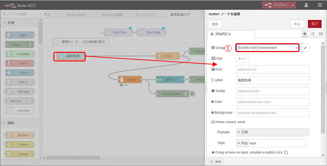This screenshot has width=327, height=166.
Task: Toggle the 有効 enabled state button
Action: [216, 162]
